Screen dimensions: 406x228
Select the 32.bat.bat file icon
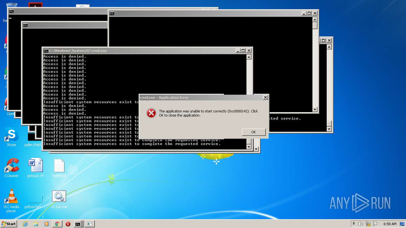[59, 199]
